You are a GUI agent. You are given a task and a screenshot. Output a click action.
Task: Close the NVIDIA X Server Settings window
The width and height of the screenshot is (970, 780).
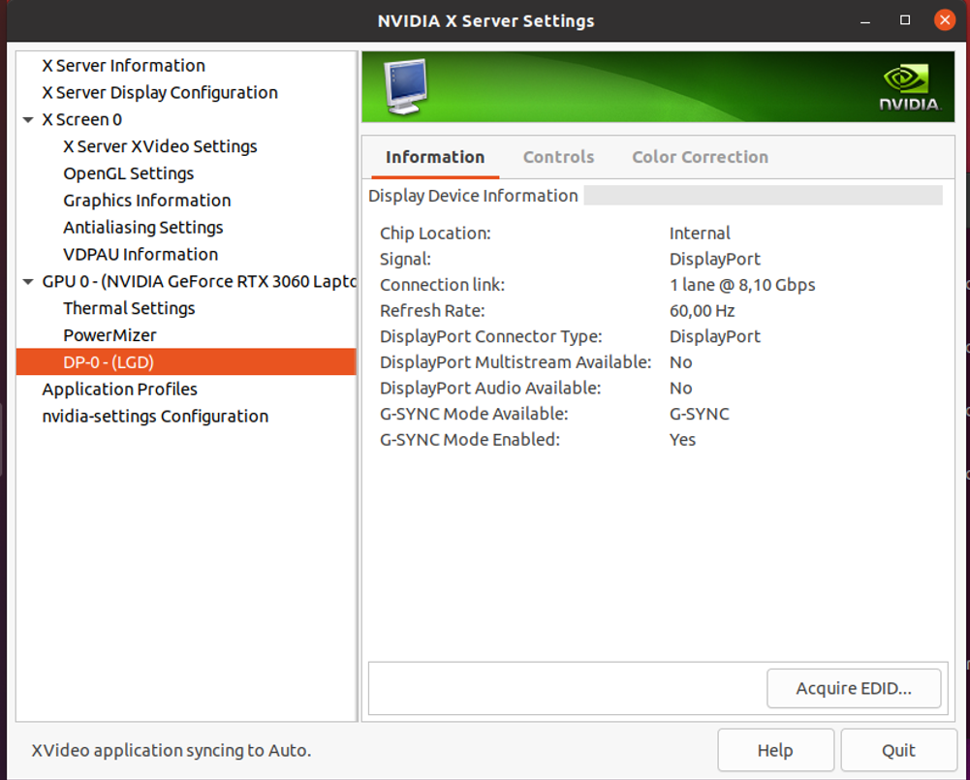(x=944, y=20)
